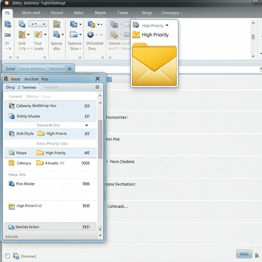Open the Fb ribbon tab

pos(7,13)
